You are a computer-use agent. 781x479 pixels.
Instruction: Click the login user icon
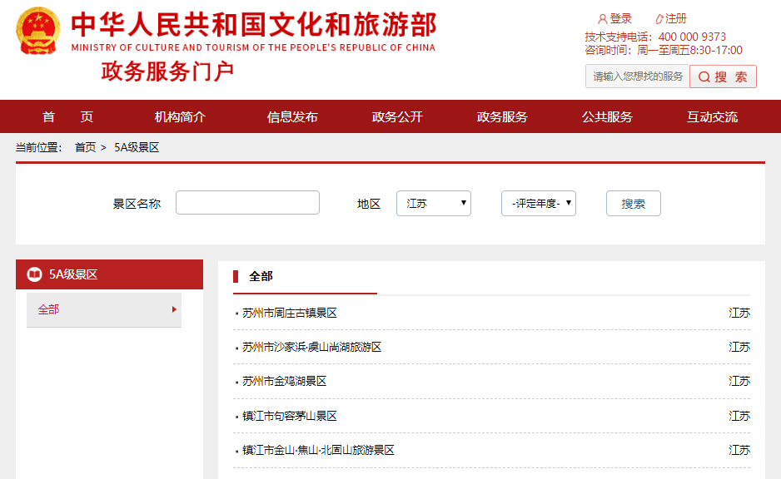tap(602, 19)
